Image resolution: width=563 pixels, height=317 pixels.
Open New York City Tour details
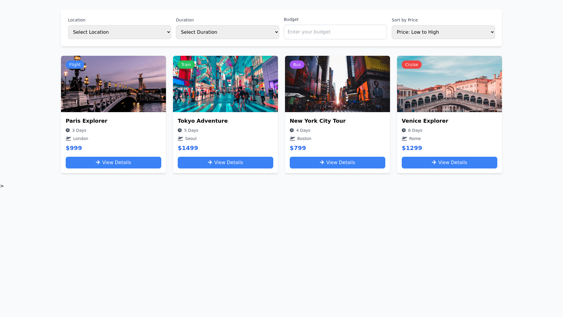pyautogui.click(x=337, y=163)
